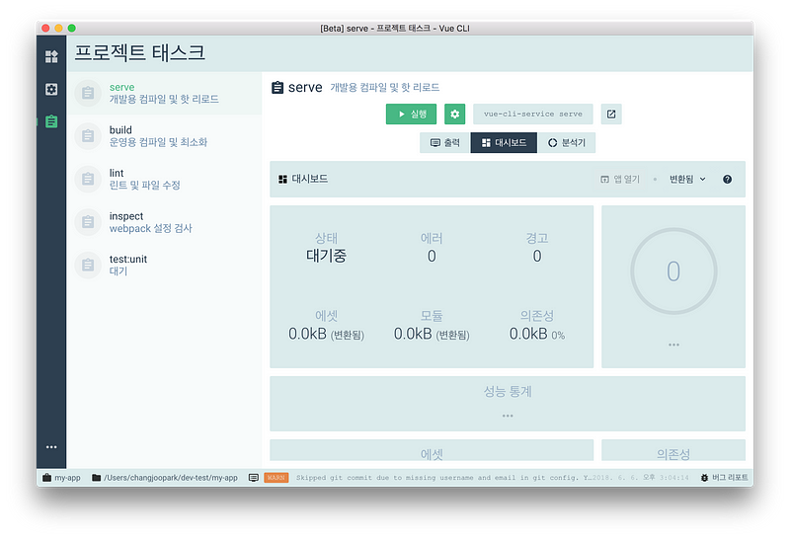Select the build task
Viewport: 790px width, 539px height.
click(164, 136)
